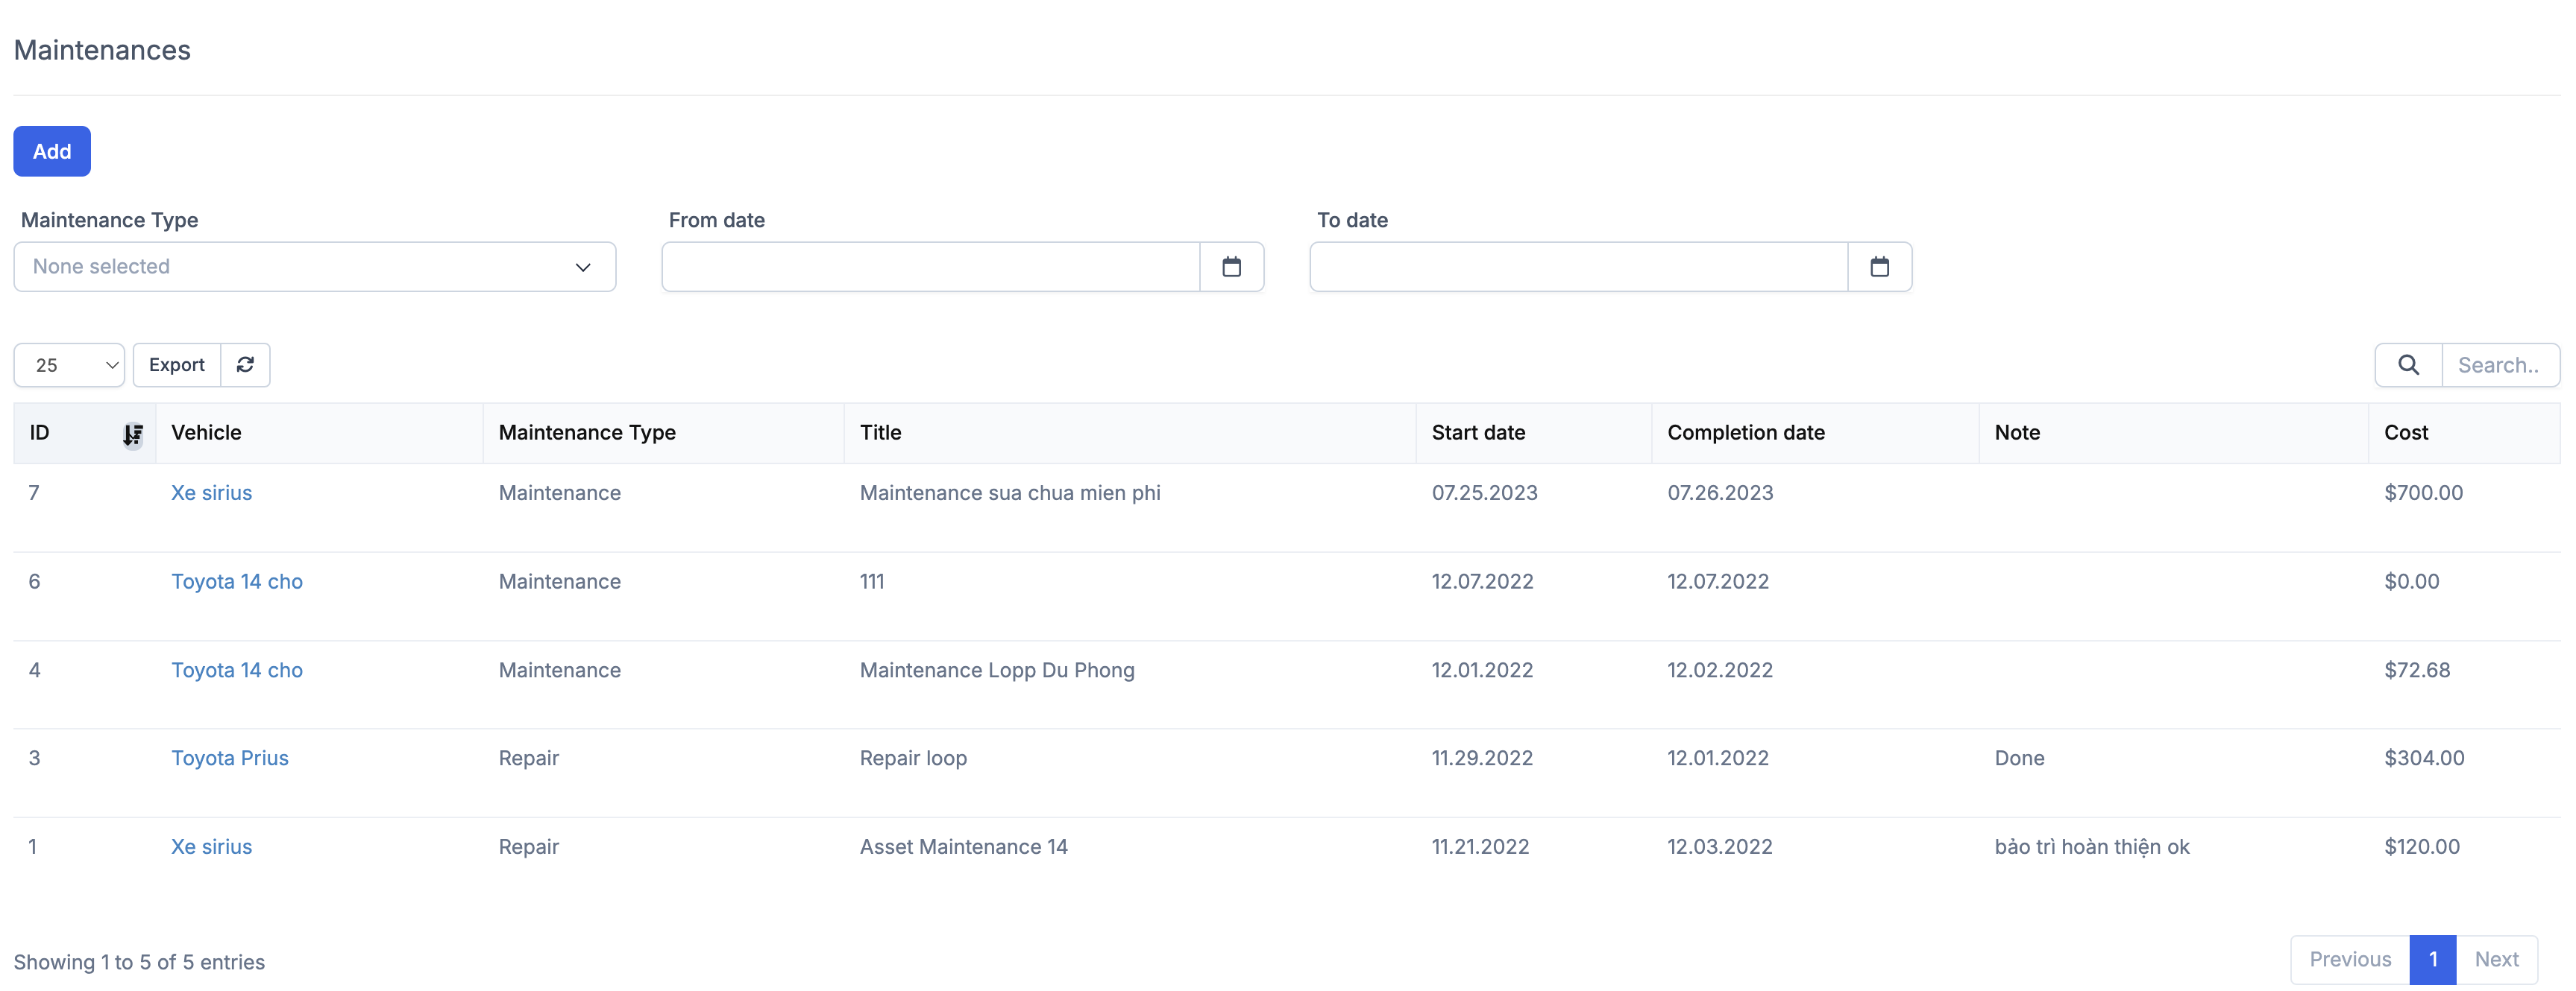
Task: Open Xe sirius link in row 7
Action: (x=211, y=493)
